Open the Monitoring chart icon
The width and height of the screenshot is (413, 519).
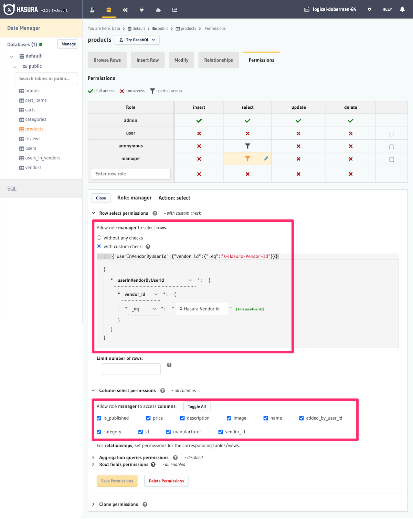[174, 9]
